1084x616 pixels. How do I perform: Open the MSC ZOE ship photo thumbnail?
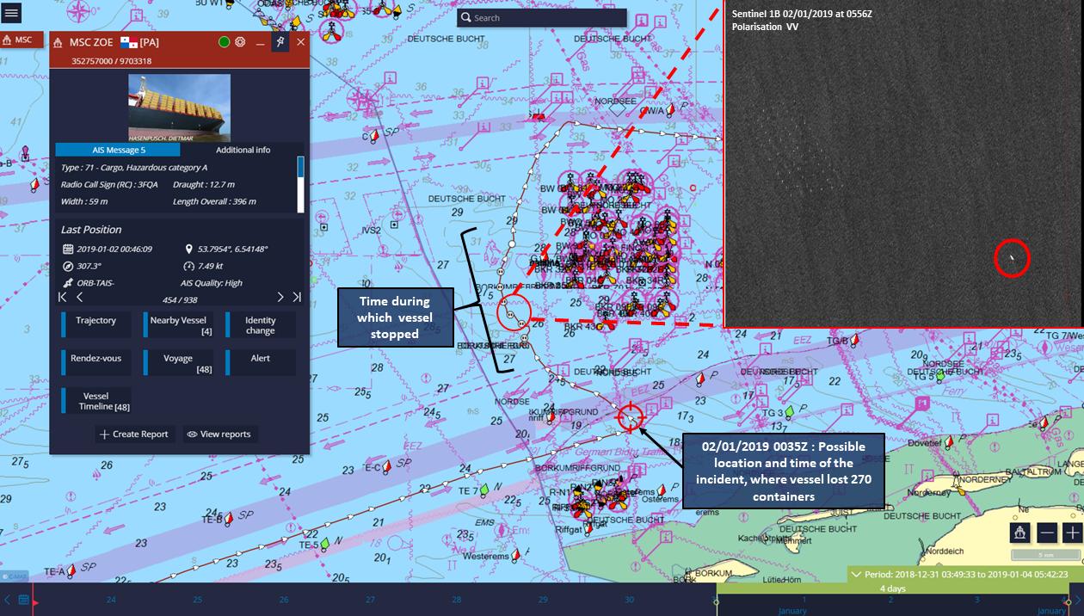point(180,108)
